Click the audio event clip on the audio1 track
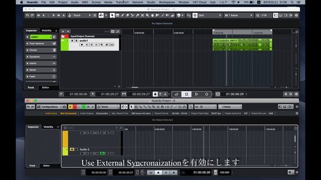This screenshot has height=180, width=321. tap(242, 44)
